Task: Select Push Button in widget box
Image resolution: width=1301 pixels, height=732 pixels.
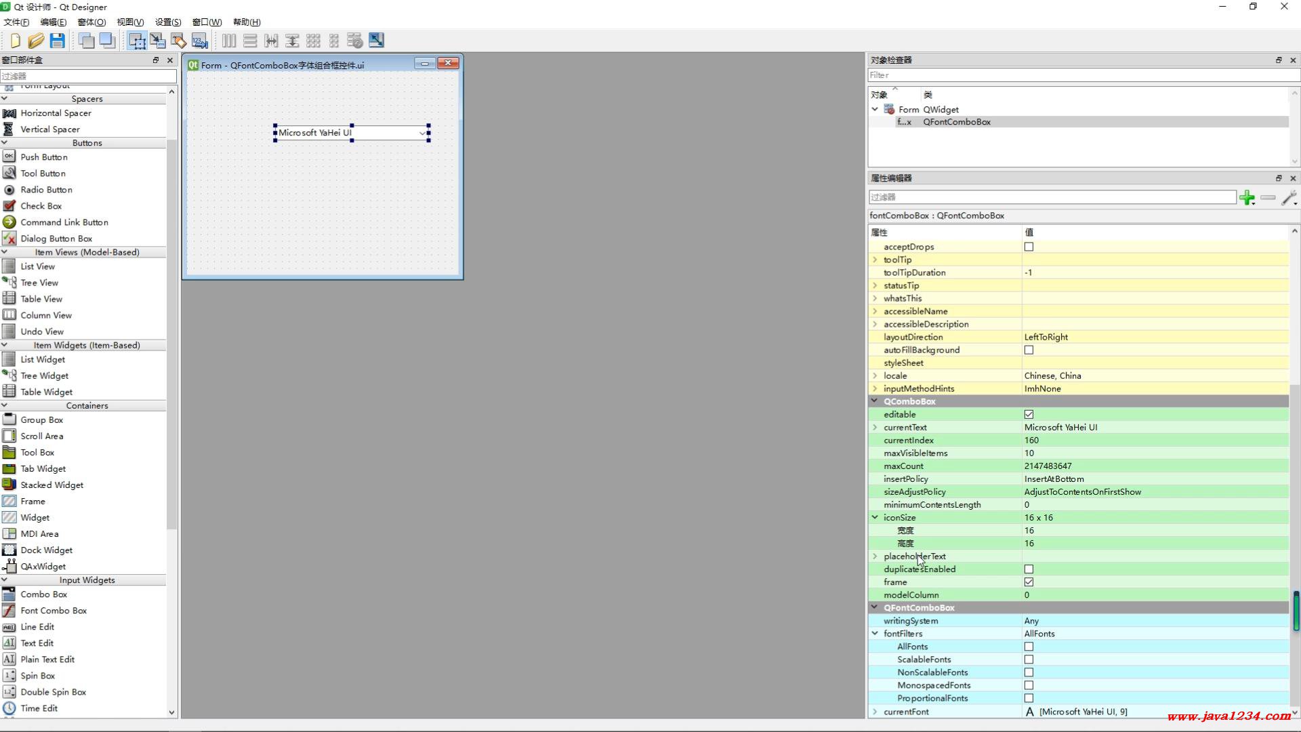Action: (43, 157)
